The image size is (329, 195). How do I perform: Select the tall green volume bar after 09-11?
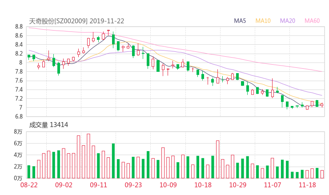click(113, 161)
